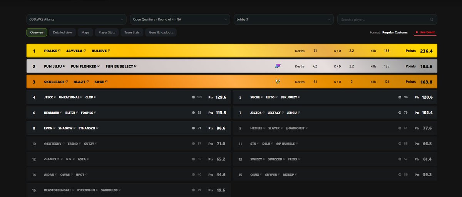
Task: Click the skull icon in BEASTOFBENGALL's row
Action: point(193,190)
